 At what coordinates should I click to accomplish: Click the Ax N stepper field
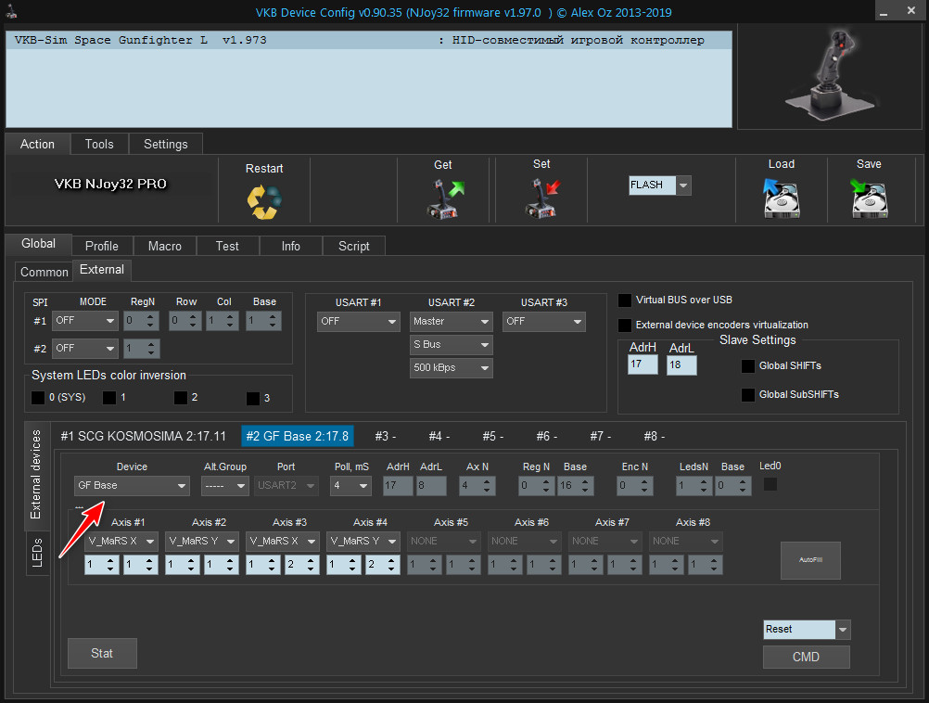coord(477,485)
